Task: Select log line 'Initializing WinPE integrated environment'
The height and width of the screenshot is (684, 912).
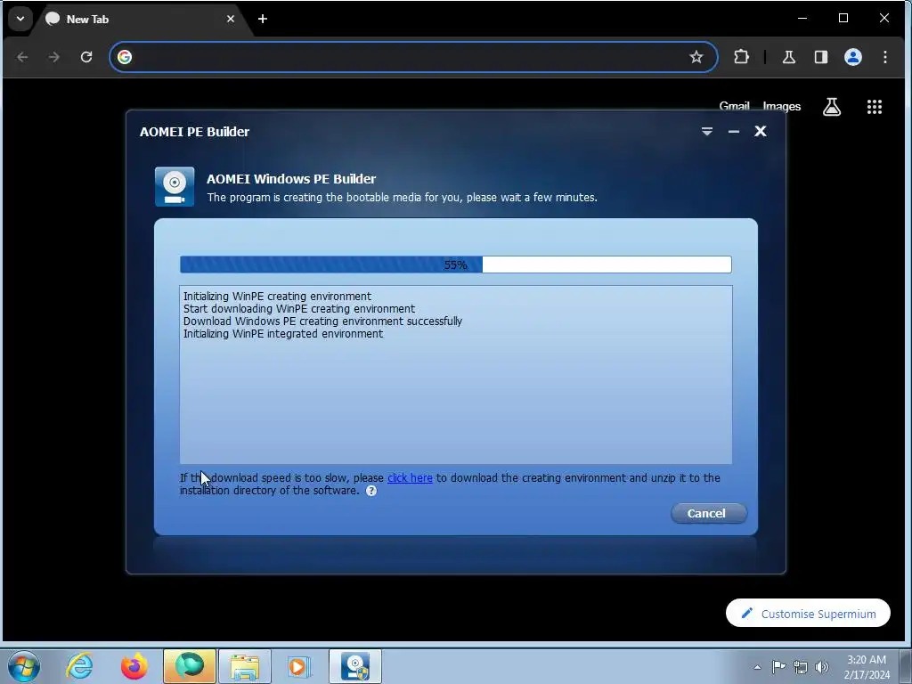Action: [x=282, y=334]
